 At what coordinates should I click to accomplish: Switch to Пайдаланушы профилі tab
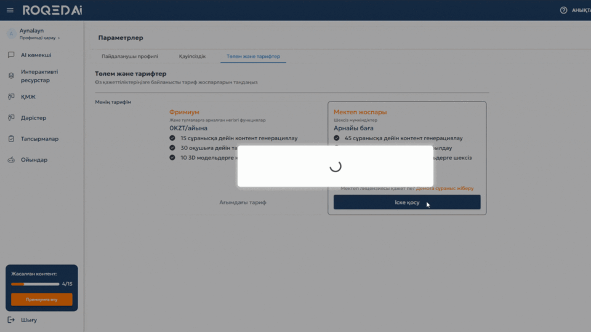tap(130, 57)
